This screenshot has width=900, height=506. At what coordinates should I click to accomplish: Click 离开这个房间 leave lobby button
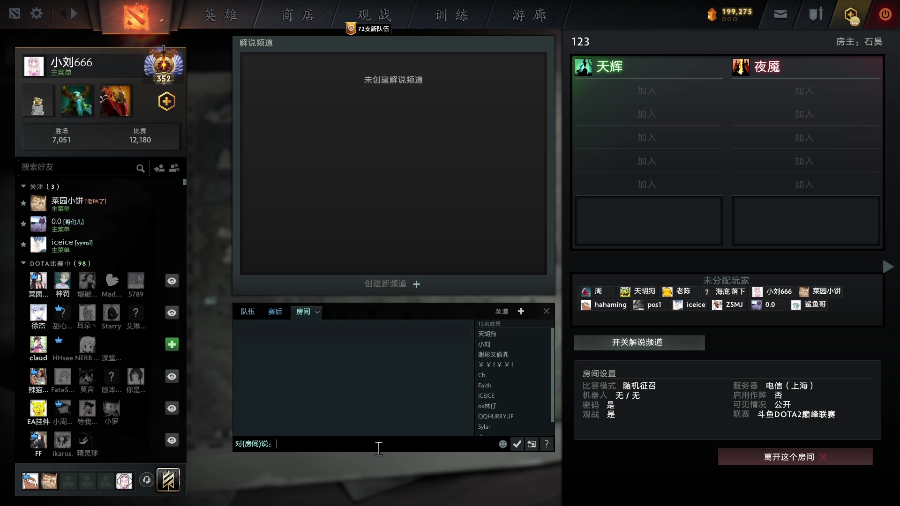(x=795, y=457)
